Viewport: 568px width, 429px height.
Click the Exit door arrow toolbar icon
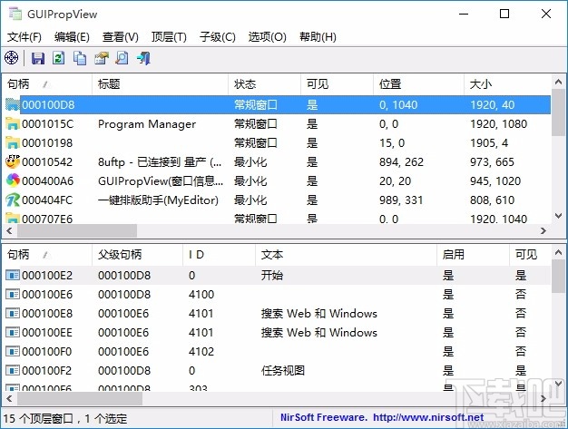point(143,58)
